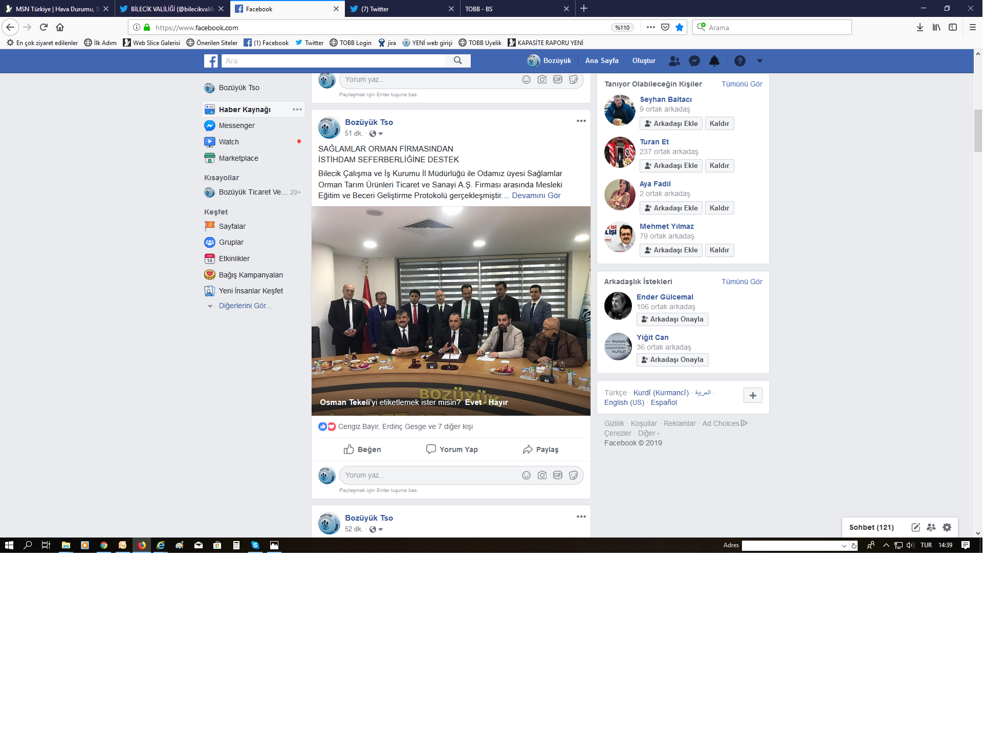Open Sayfalar in Keşfet list
The width and height of the screenshot is (1006, 730).
coord(232,226)
